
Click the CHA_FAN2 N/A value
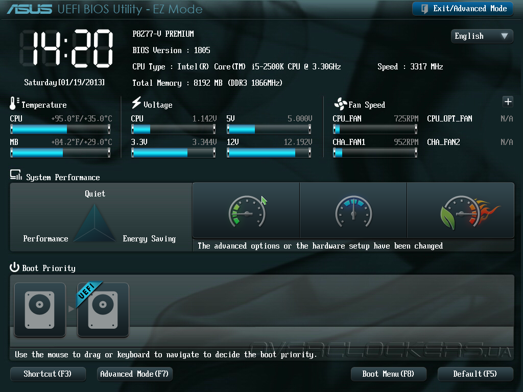507,142
